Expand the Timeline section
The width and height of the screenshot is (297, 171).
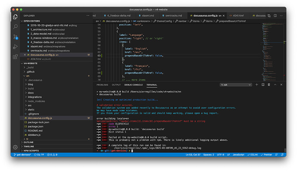pyautogui.click(x=56, y=146)
